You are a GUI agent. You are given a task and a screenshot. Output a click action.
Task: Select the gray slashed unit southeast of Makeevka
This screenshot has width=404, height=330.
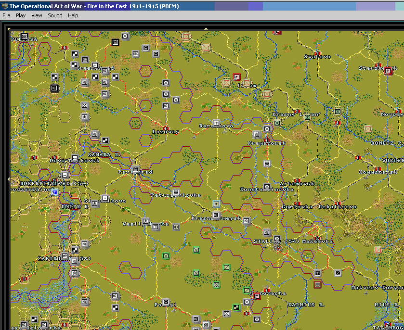tap(338, 273)
